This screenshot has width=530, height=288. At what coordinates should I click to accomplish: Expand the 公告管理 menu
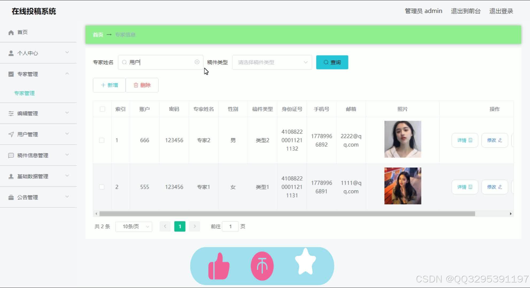(67, 197)
